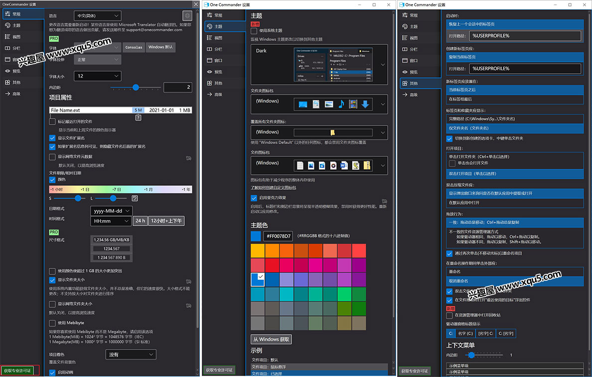Click the 其他 icon in the 常规-page window sidebar
The image size is (592, 377).
coord(7,82)
